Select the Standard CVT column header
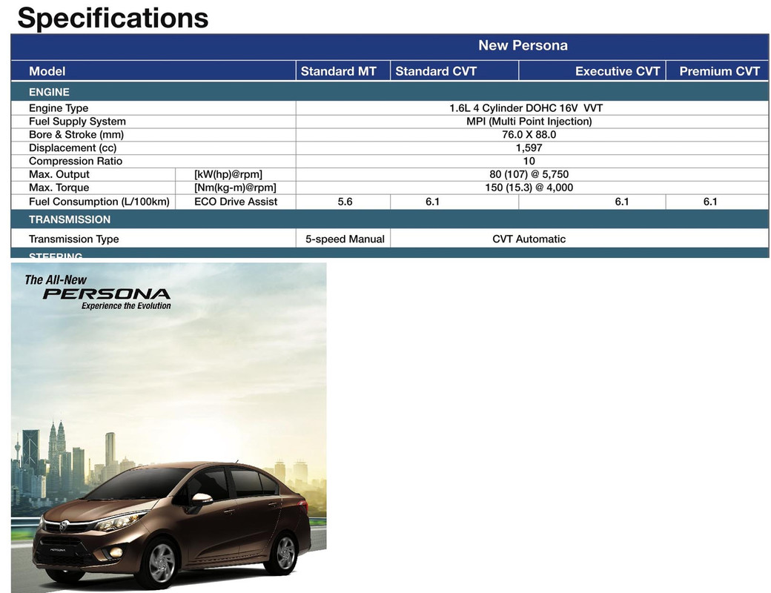Screen dimensions: 771x593 436,71
